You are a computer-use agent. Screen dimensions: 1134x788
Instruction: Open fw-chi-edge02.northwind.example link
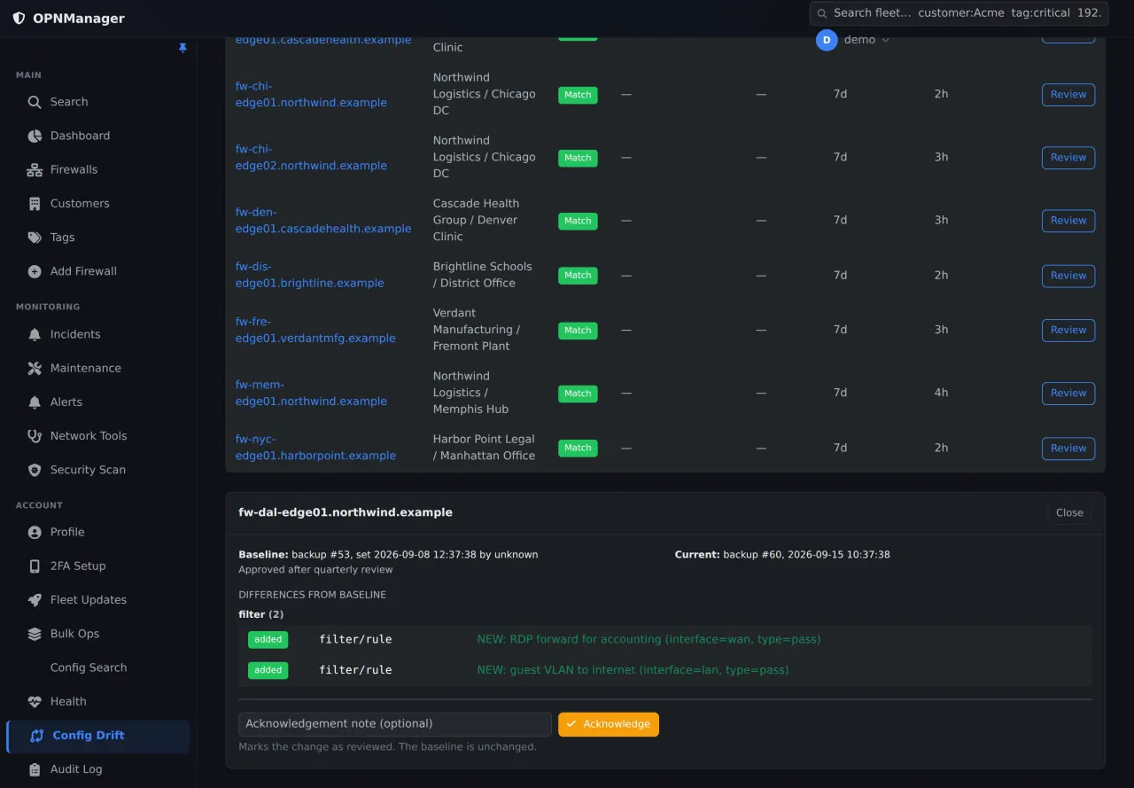pyautogui.click(x=311, y=157)
